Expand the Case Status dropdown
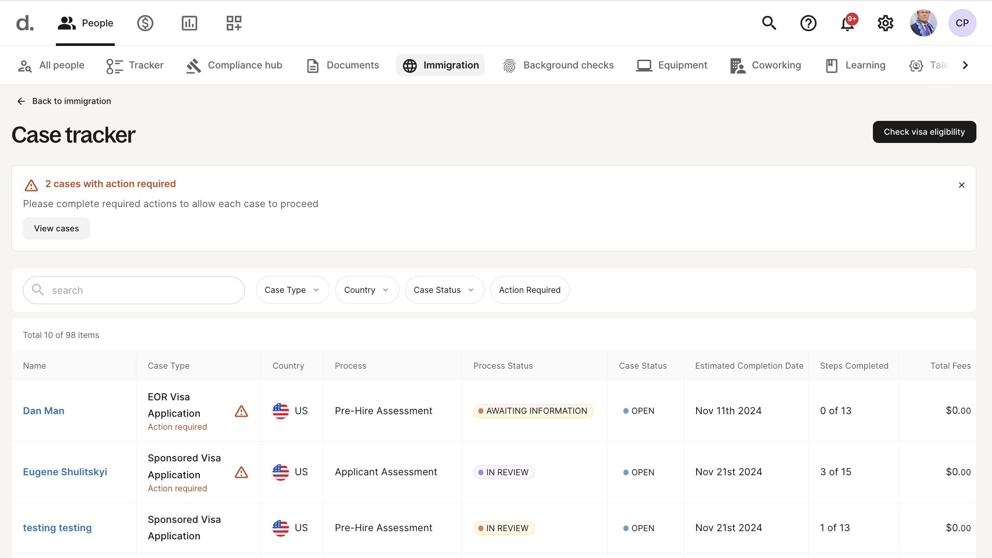 point(444,290)
